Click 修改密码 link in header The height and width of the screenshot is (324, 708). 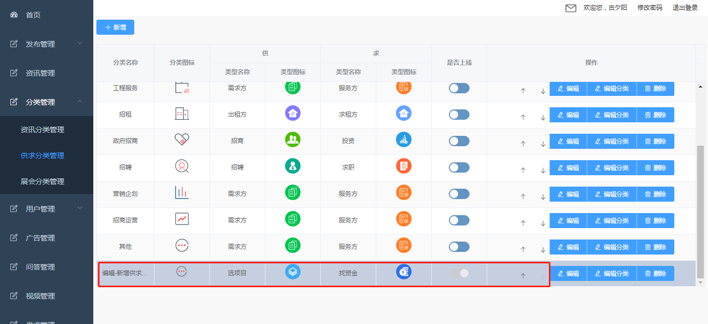click(x=649, y=8)
